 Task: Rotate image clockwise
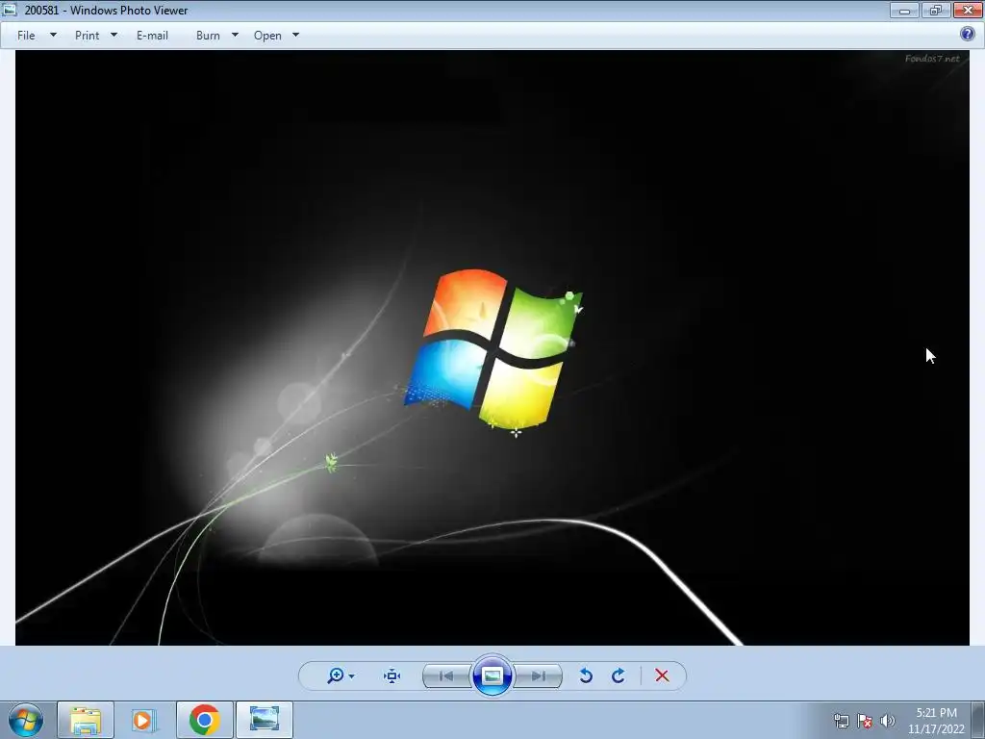[619, 675]
